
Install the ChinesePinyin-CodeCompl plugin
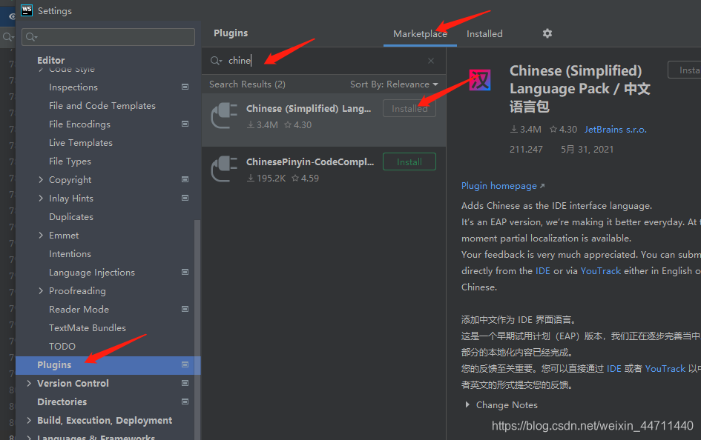[x=409, y=162]
